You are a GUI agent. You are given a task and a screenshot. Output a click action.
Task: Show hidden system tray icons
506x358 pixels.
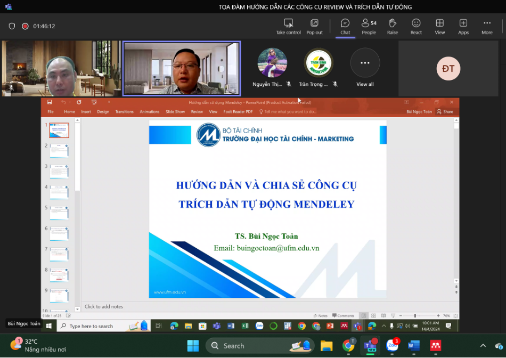[x=483, y=346]
